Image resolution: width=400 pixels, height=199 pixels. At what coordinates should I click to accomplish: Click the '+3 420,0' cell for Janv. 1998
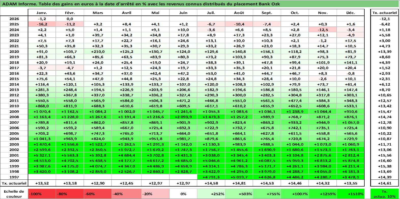click(42, 172)
